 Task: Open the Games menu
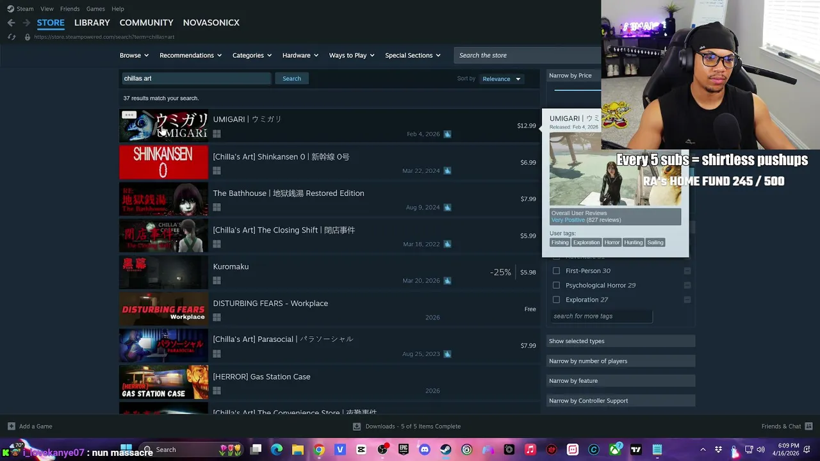[95, 9]
